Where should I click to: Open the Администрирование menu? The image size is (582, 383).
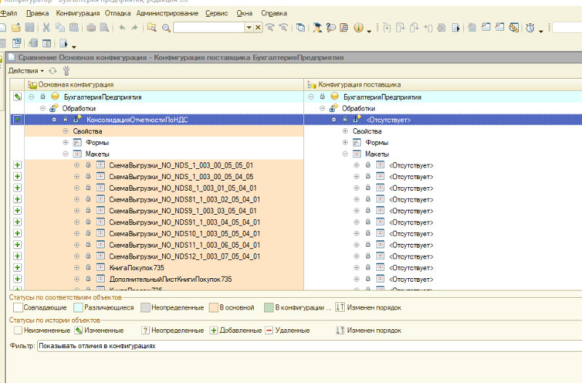[x=167, y=13]
